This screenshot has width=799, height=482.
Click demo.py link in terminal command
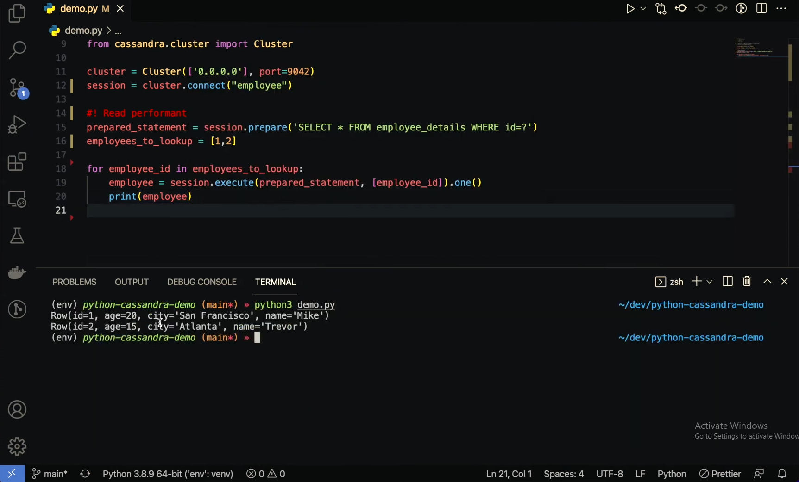[x=316, y=305]
